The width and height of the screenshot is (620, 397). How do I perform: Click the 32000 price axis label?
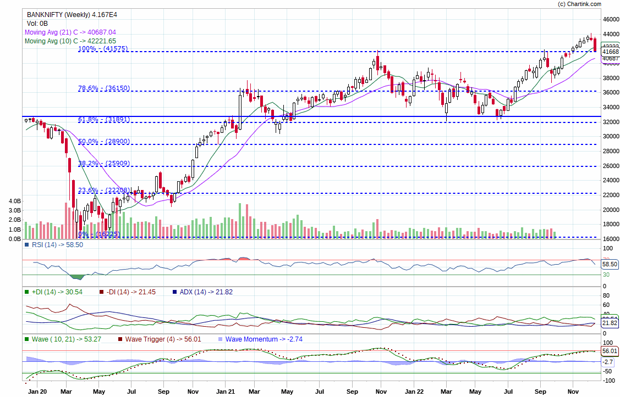pos(611,122)
